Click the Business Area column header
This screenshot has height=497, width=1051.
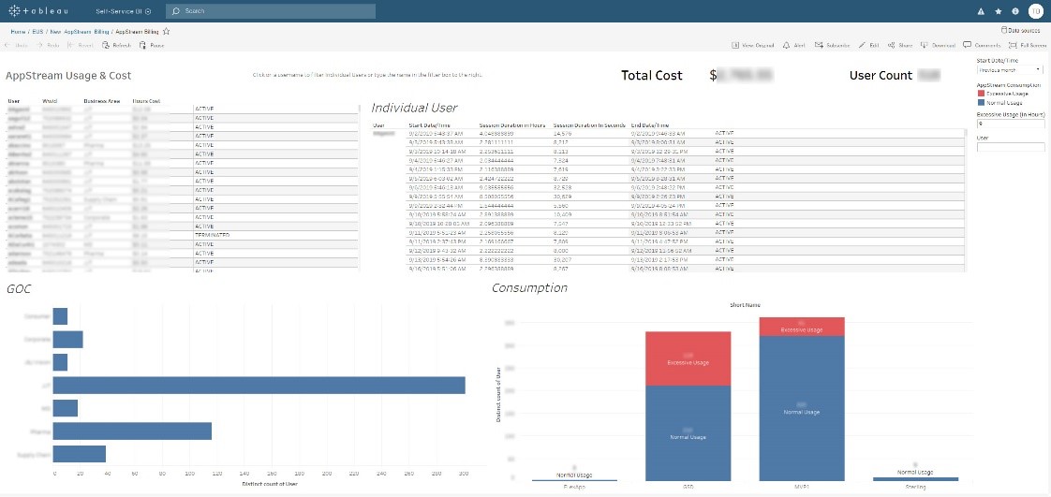tap(102, 101)
